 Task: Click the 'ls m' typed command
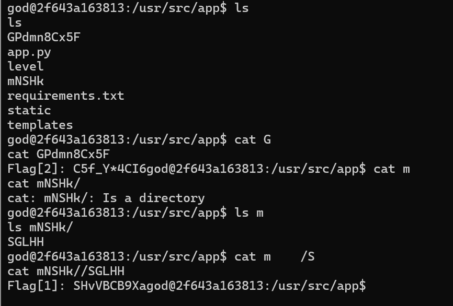point(249,213)
